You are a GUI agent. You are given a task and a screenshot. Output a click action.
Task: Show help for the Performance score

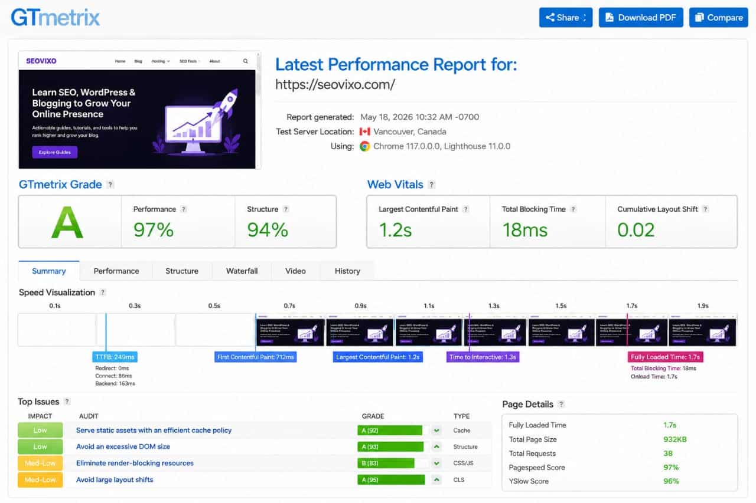coord(184,209)
